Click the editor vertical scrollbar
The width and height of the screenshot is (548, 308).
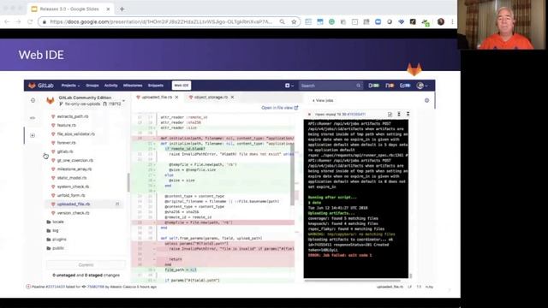tap(293, 174)
